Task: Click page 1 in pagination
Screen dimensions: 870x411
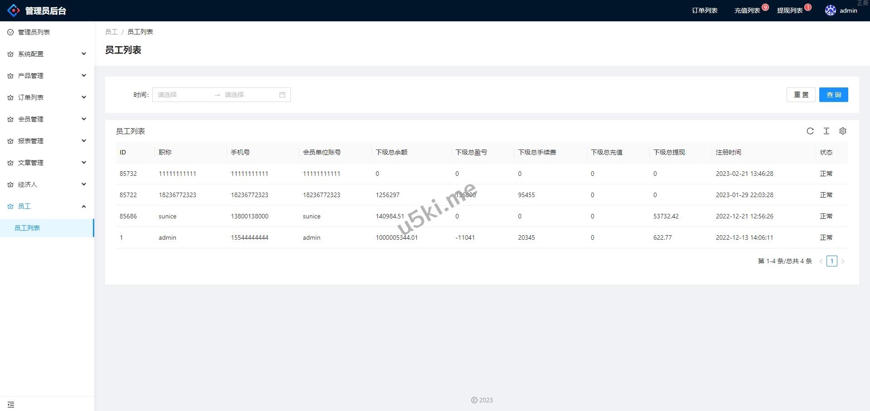Action: [x=831, y=261]
